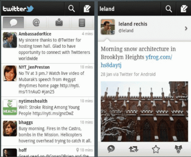Open bhaggs' avatar
This screenshot has width=191, height=157.
click(x=10, y=128)
